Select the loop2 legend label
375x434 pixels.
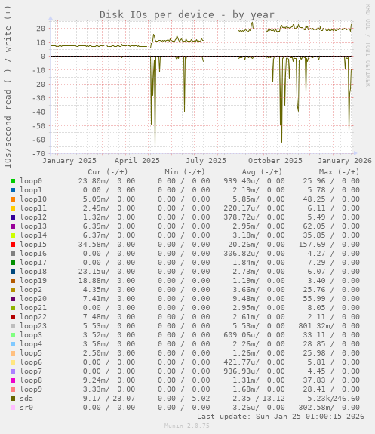point(31,290)
